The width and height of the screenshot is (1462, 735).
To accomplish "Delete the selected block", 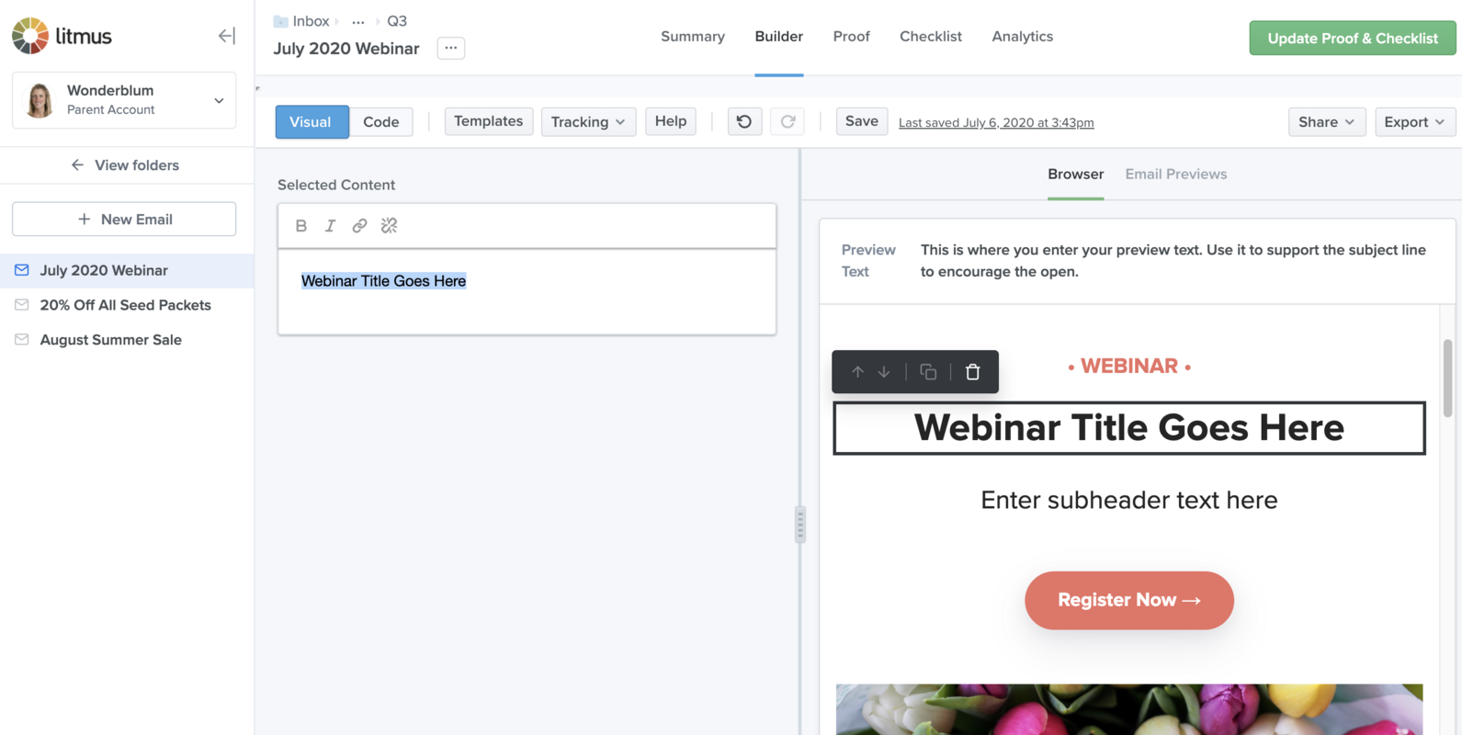I will pos(973,372).
